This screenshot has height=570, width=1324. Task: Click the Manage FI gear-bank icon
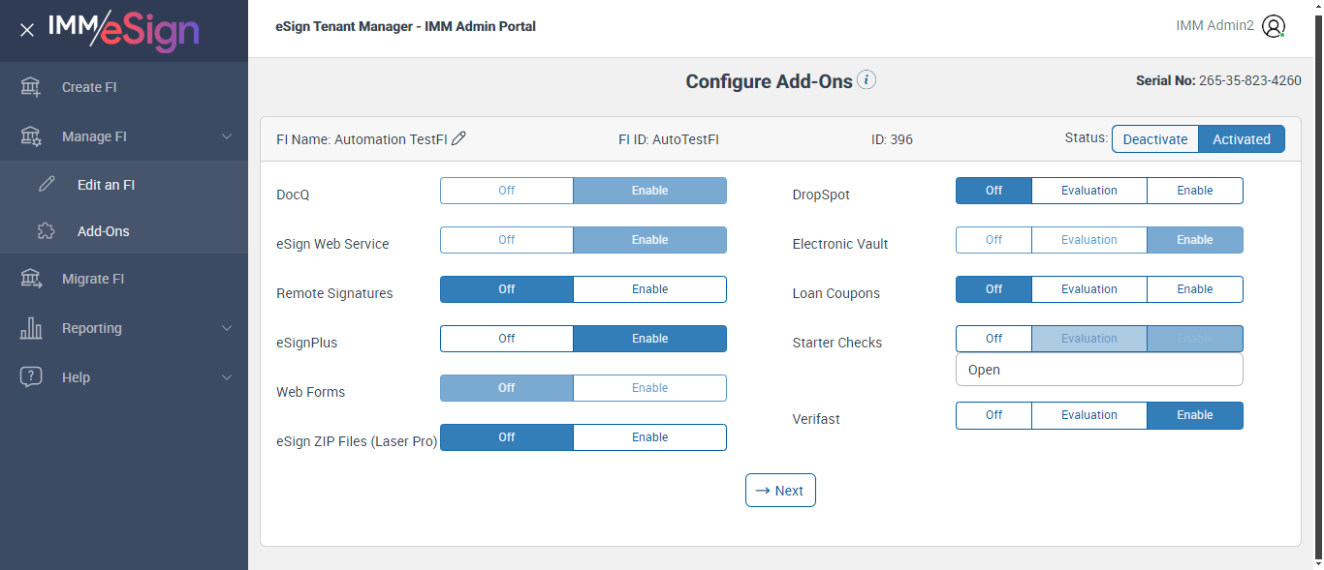tap(31, 136)
